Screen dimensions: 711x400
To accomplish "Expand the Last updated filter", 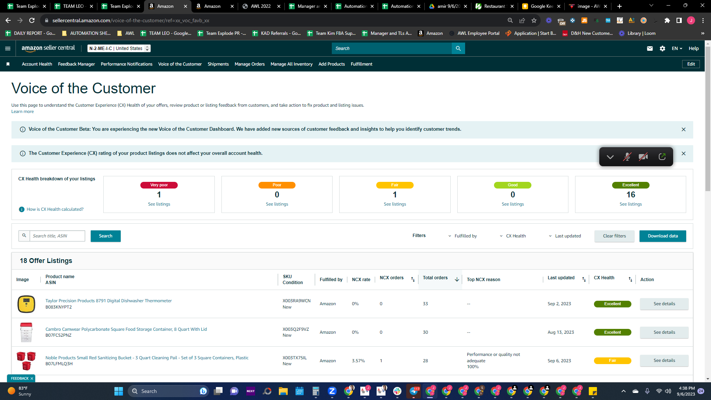I will pyautogui.click(x=565, y=236).
